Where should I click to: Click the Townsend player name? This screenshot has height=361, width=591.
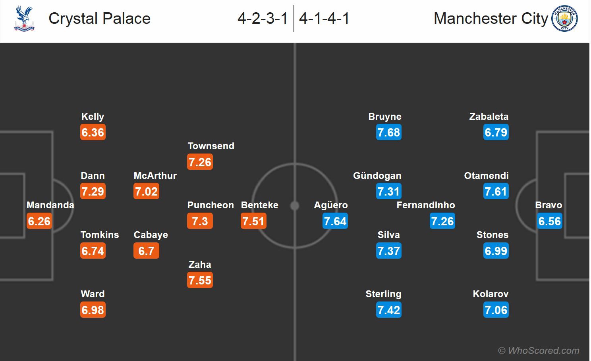coord(211,146)
